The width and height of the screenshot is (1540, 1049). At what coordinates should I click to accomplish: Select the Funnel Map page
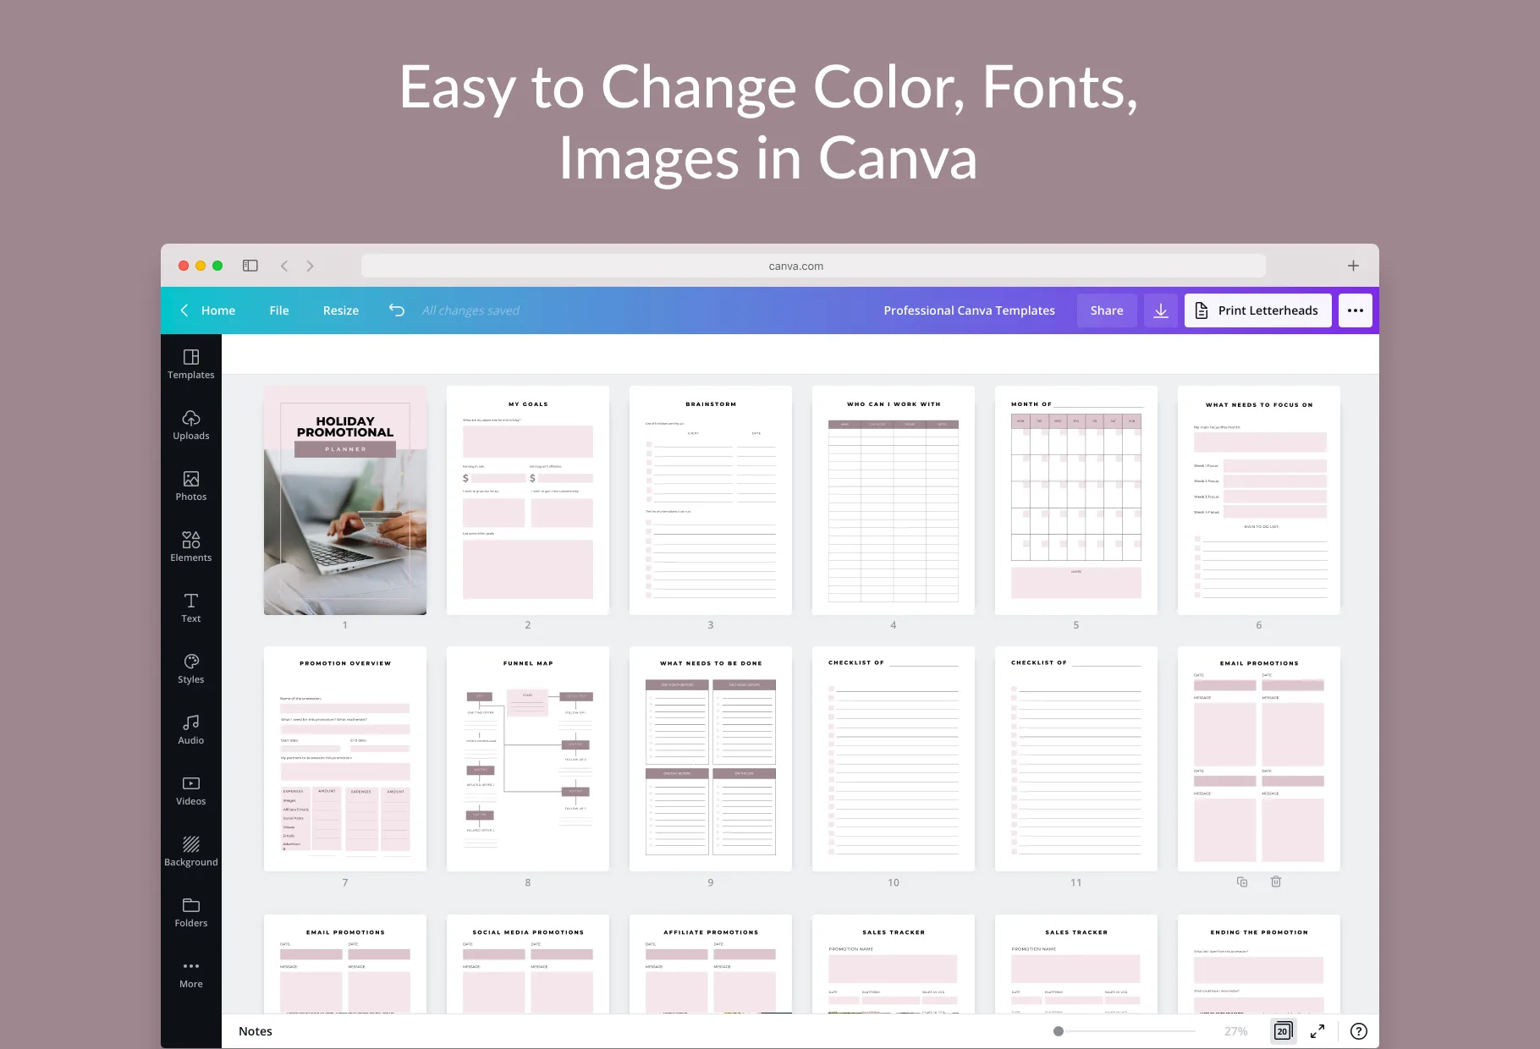point(528,759)
